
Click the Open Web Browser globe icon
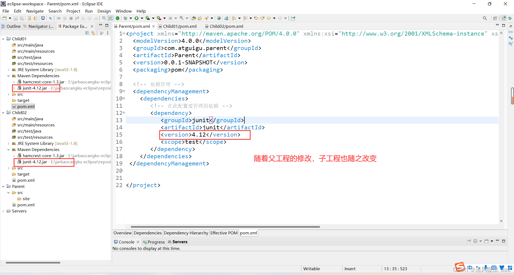(x=219, y=18)
